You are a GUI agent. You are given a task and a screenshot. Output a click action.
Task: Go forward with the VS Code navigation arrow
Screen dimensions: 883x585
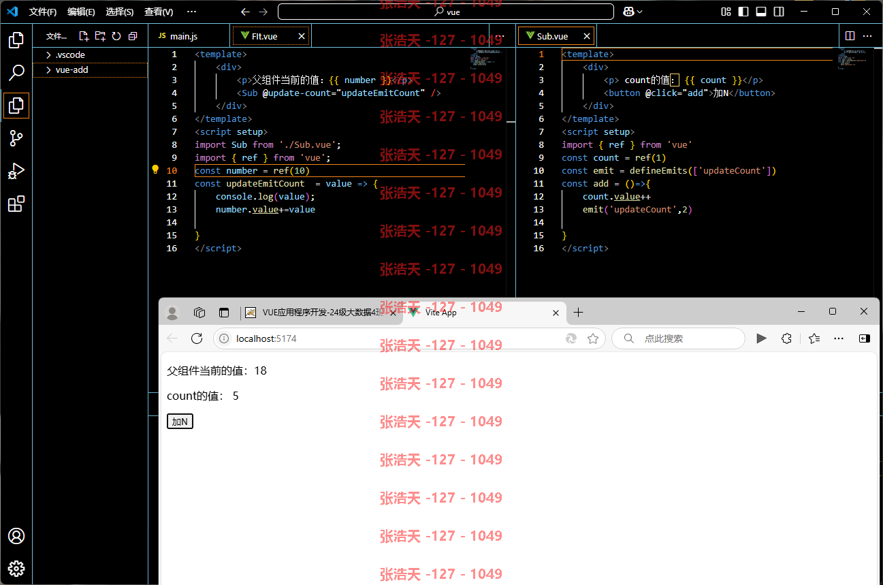tap(263, 12)
